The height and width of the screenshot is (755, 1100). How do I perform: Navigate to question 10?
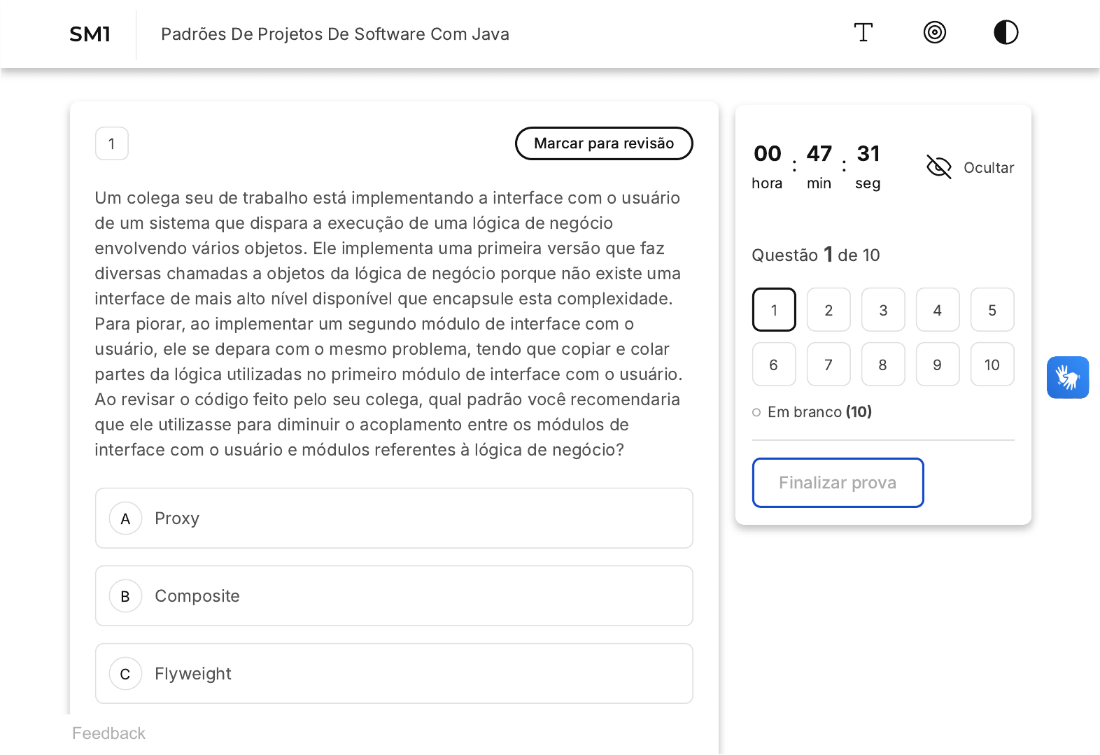pyautogui.click(x=992, y=365)
